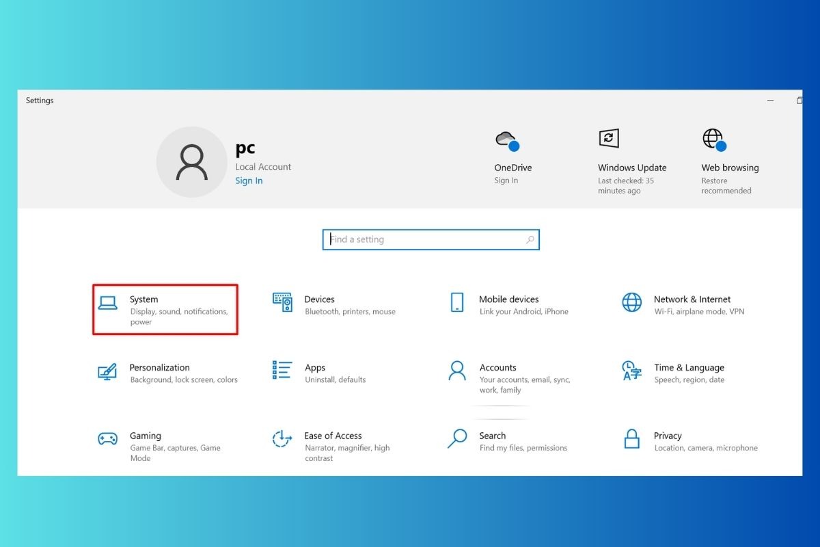The image size is (820, 547).
Task: Click "Background, lock screen, colors" description
Action: (184, 380)
